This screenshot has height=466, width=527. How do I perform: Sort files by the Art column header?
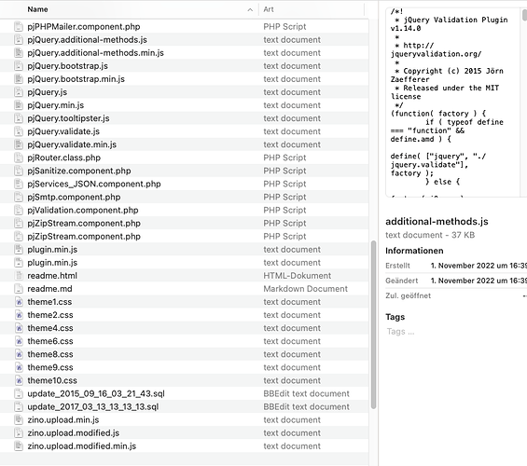pos(269,9)
